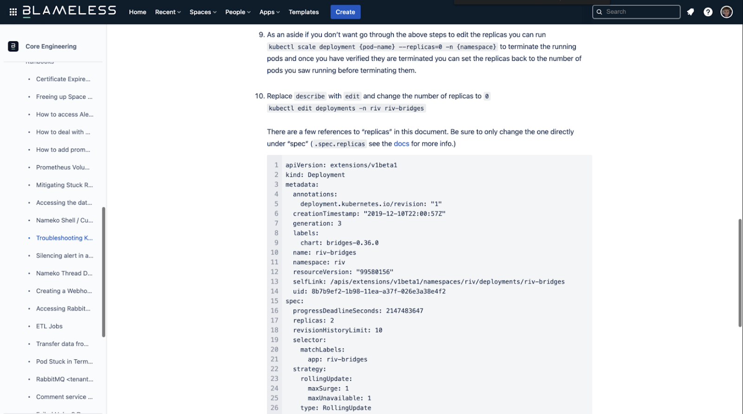Viewport: 743px width, 414px height.
Task: Click the selfLink code line
Action: point(429,281)
